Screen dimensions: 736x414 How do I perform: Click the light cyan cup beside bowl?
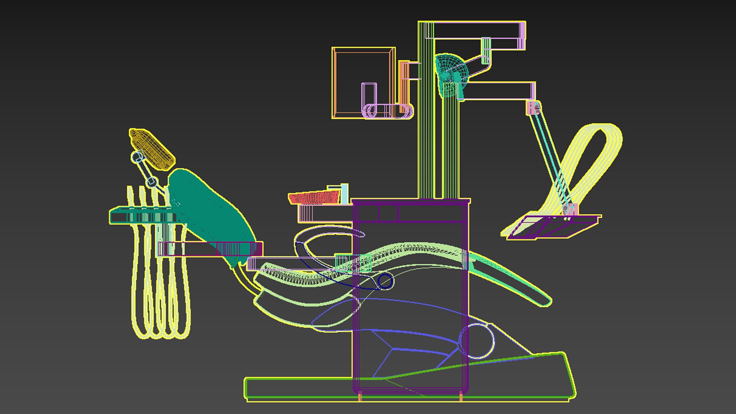(x=345, y=194)
